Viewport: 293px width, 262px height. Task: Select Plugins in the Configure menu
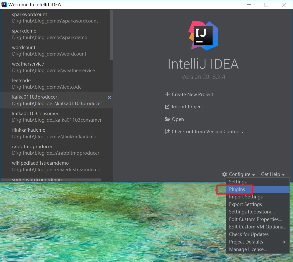[x=258, y=189]
